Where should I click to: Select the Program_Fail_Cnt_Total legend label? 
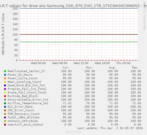(x=27, y=89)
